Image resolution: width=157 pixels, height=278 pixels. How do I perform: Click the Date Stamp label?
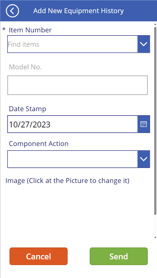(28, 109)
